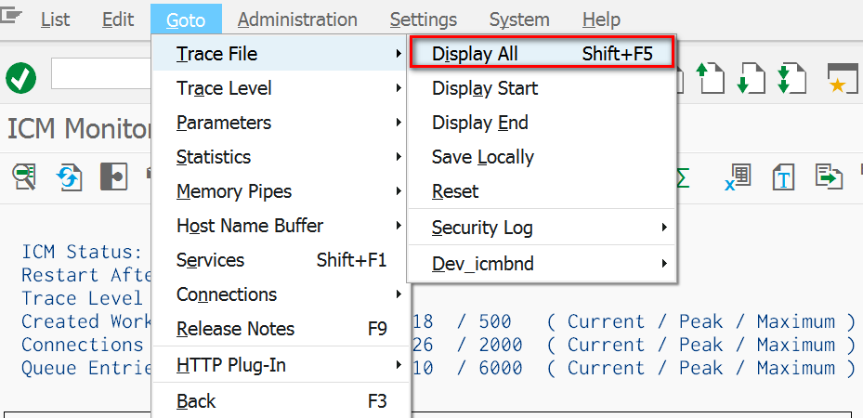863x418 pixels.
Task: Expand the Security Log submenu
Action: (x=542, y=228)
